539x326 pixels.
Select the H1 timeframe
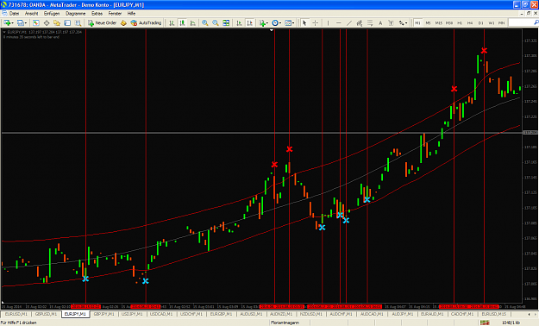pos(460,22)
